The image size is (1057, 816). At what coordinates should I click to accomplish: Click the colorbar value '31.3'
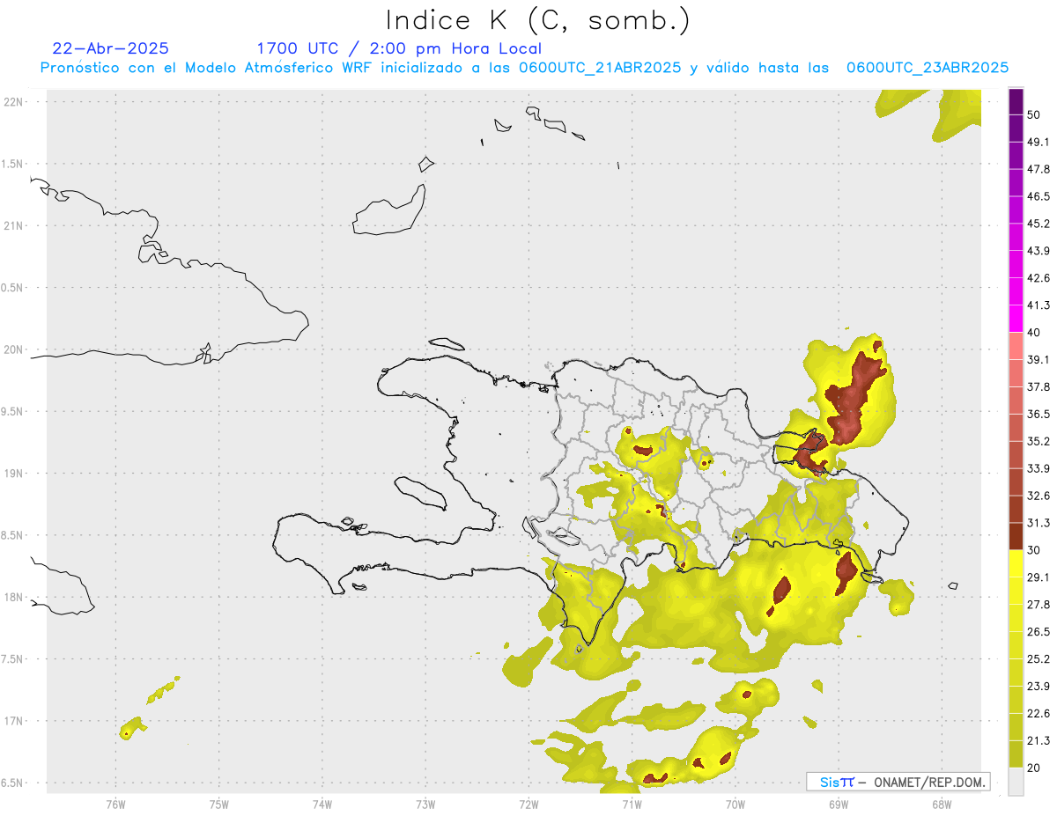1039,523
